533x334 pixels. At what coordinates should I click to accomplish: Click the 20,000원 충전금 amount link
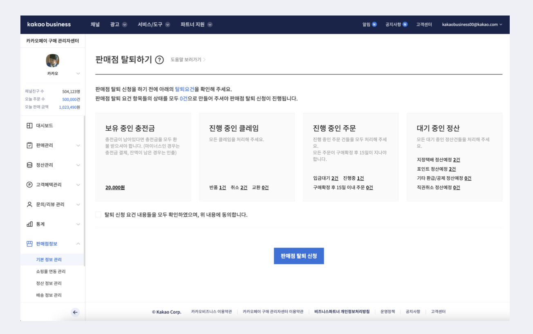click(115, 187)
